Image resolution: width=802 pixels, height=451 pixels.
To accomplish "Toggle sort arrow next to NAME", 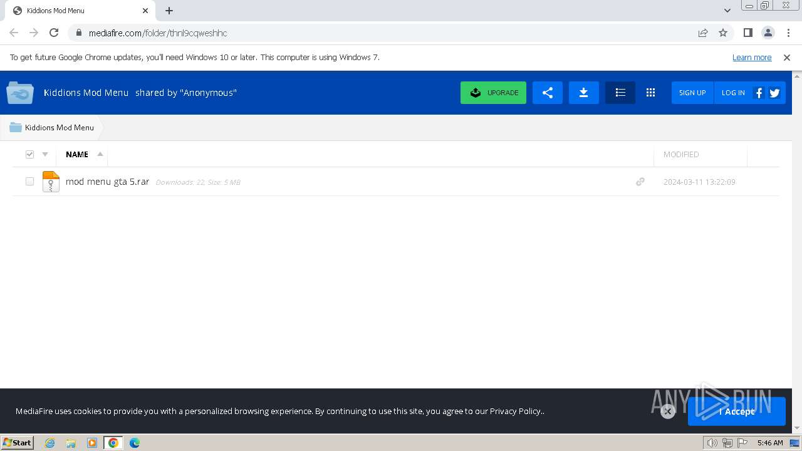I will point(100,154).
